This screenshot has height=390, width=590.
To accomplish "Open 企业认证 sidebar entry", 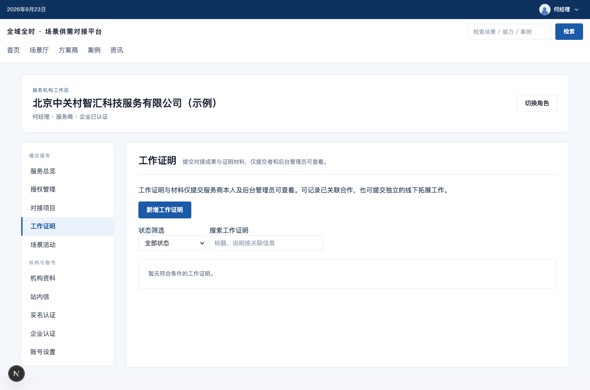I will point(68,334).
